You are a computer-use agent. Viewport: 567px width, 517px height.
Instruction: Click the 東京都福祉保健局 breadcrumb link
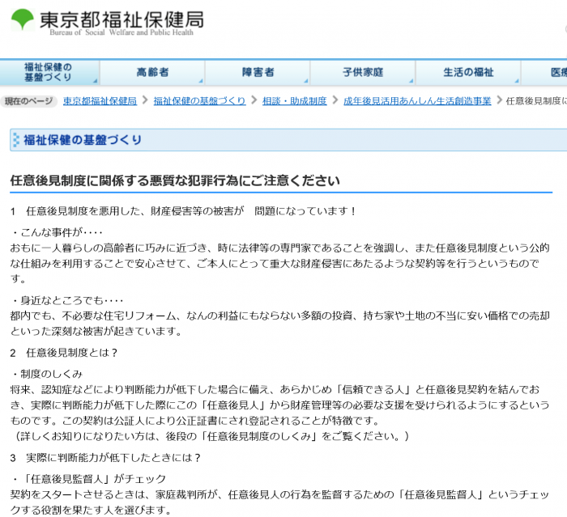click(100, 101)
